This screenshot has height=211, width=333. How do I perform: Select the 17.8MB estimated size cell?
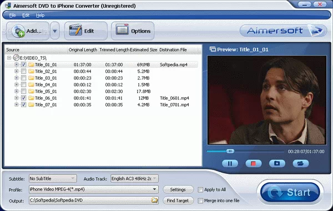tap(143, 92)
